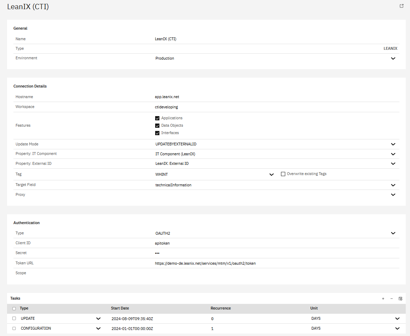Screen dimensions: 410x336
Task: Select the UPDATE task row checkbox
Action: point(14,318)
